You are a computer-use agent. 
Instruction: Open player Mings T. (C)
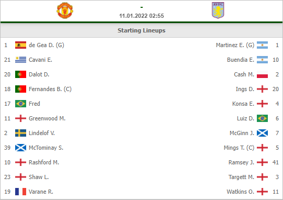[x=239, y=148]
